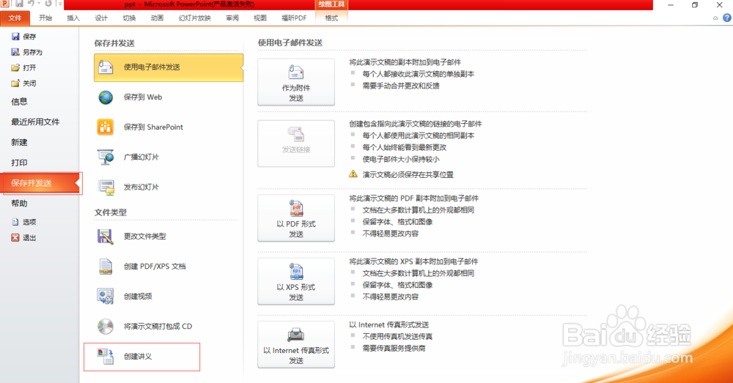Image resolution: width=733 pixels, height=383 pixels.
Task: Click the CD disc icon for 打包成 CD
Action: click(x=106, y=326)
